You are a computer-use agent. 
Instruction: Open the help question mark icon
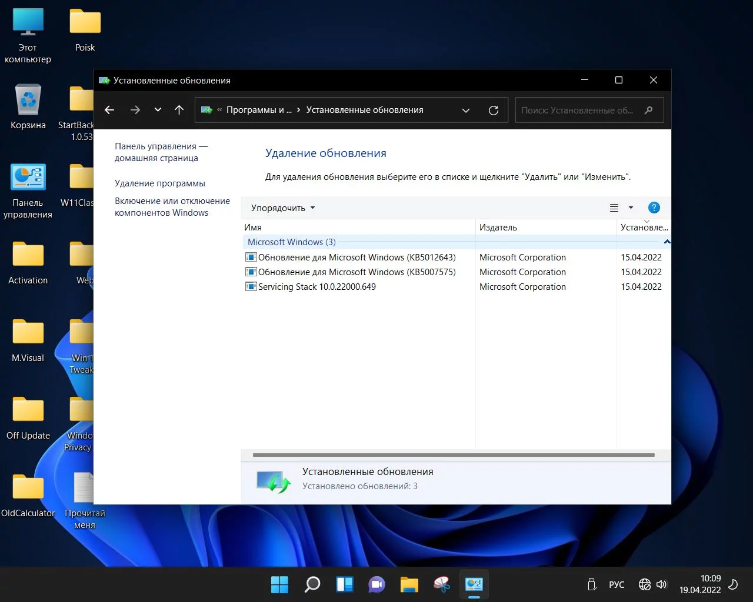click(x=654, y=208)
